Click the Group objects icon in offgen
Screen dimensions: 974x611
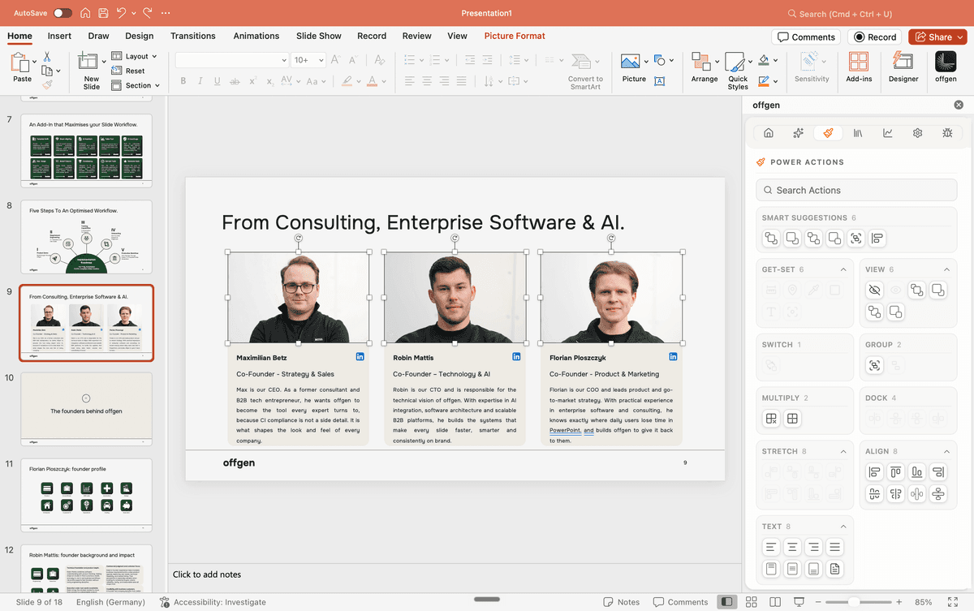(874, 366)
